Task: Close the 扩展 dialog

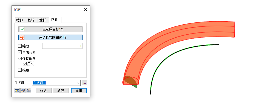Action: pyautogui.click(x=85, y=10)
